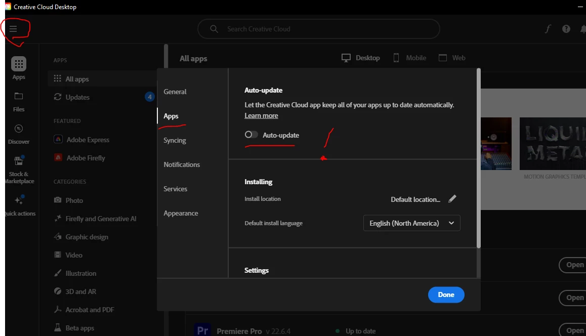Click the Illustration brush icon
Image resolution: width=586 pixels, height=336 pixels.
click(x=58, y=273)
